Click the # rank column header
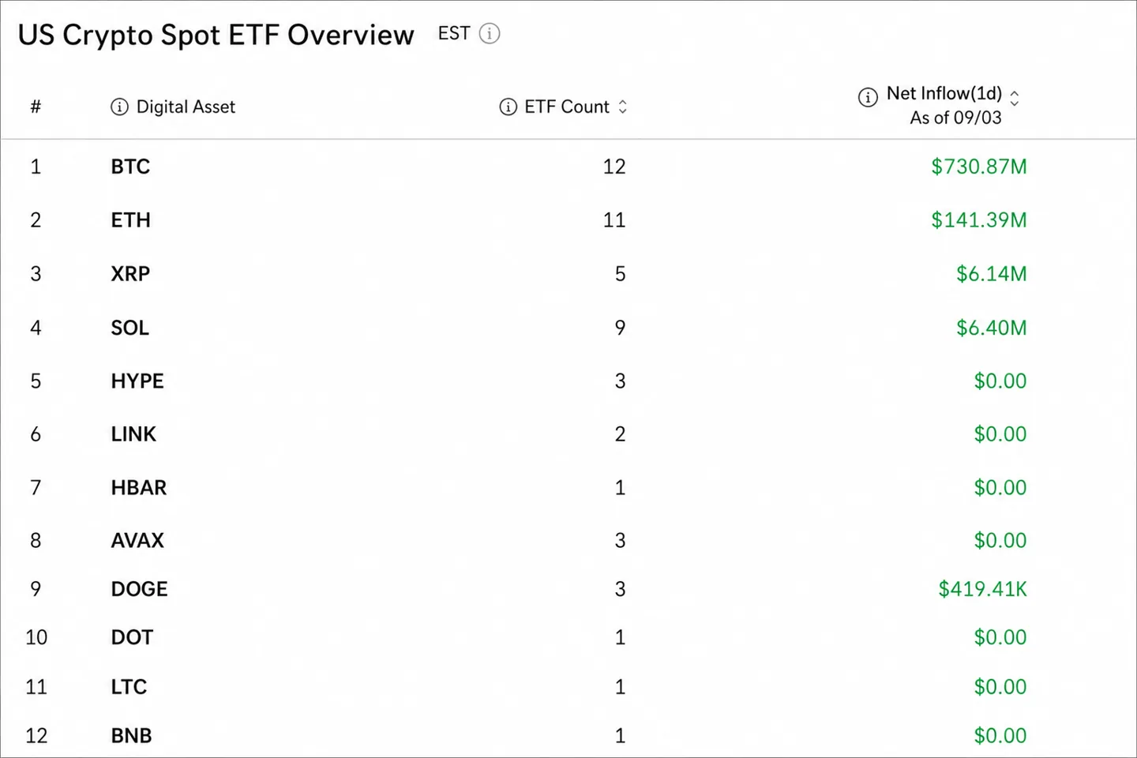This screenshot has width=1137, height=758. [x=36, y=107]
